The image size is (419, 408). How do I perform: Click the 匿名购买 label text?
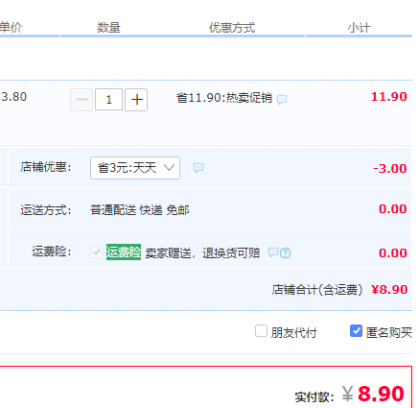pyautogui.click(x=388, y=333)
